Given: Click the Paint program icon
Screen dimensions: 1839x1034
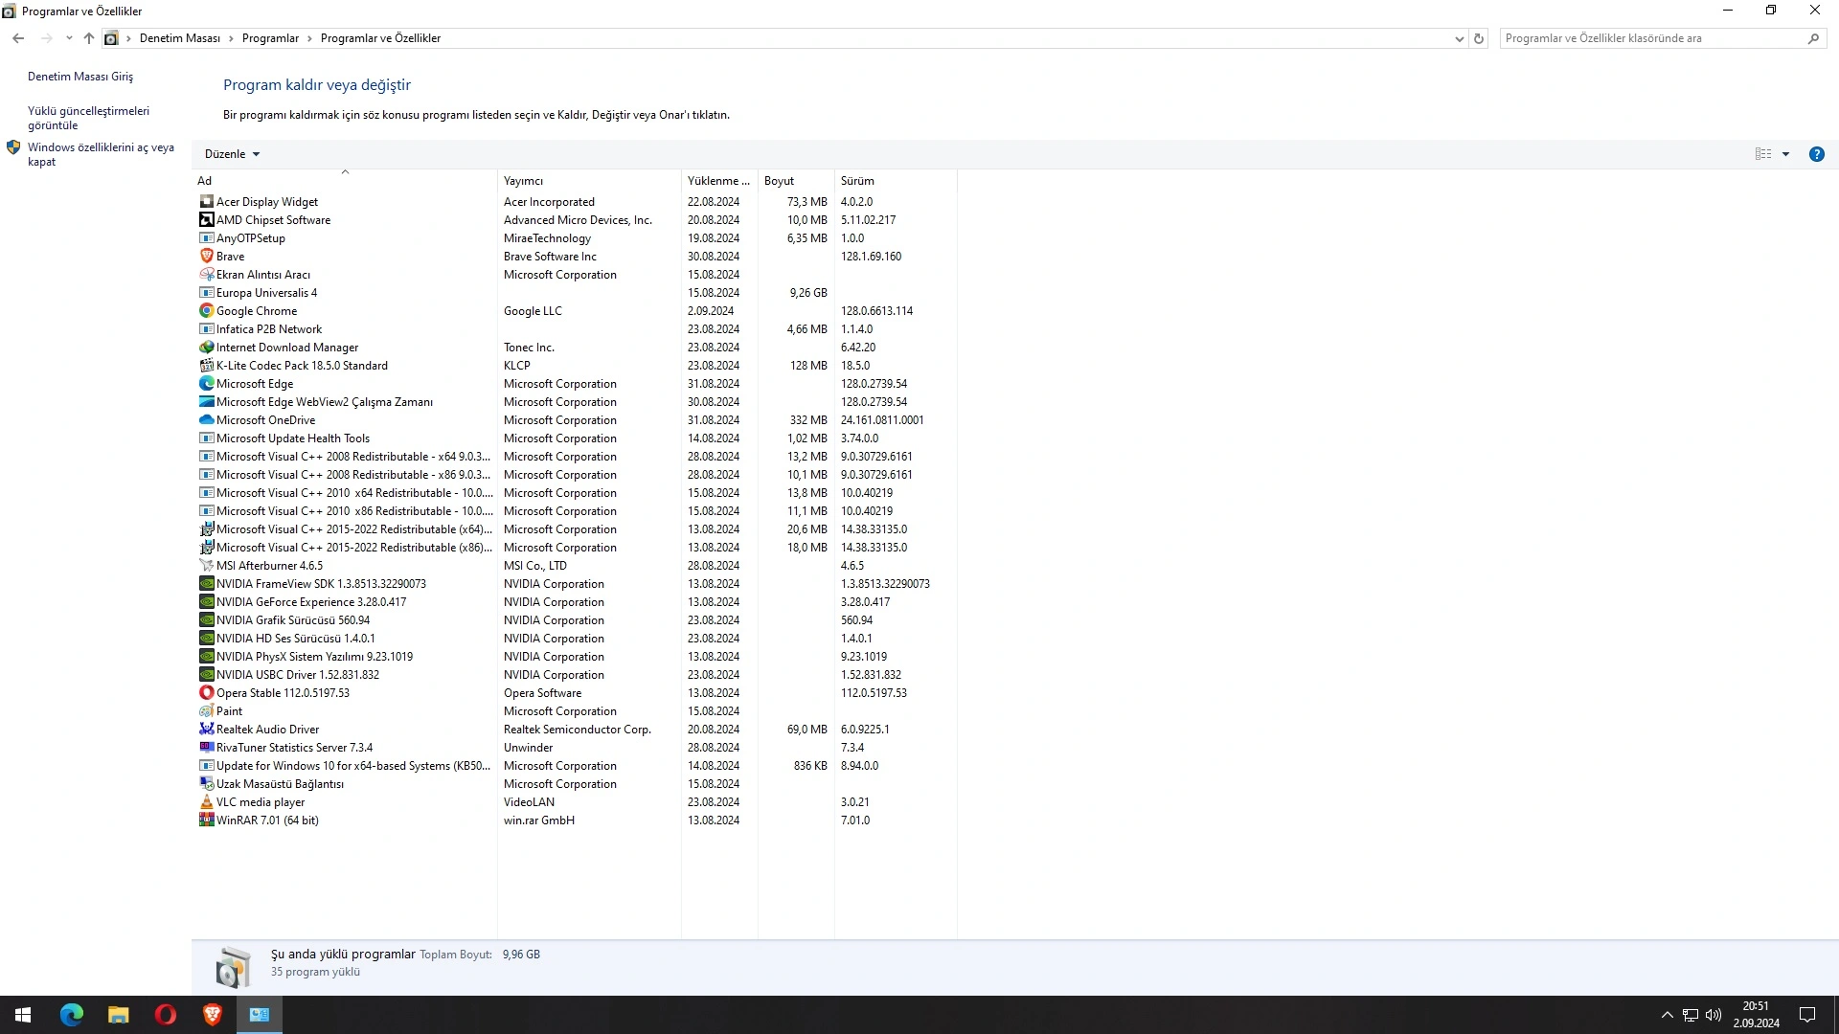Looking at the screenshot, I should point(206,711).
